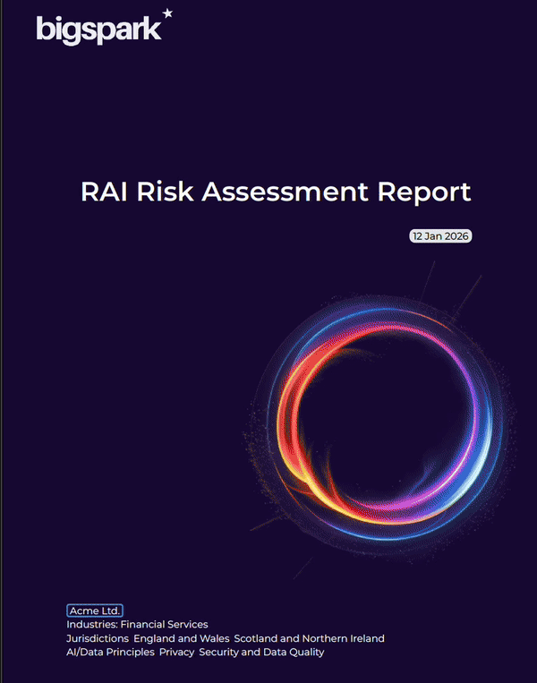Select the England and Wales jurisdiction

[181, 638]
